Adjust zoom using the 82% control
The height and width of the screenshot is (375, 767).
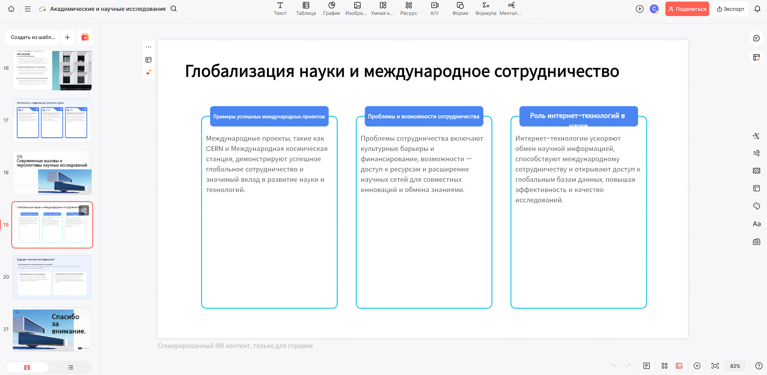tap(736, 366)
